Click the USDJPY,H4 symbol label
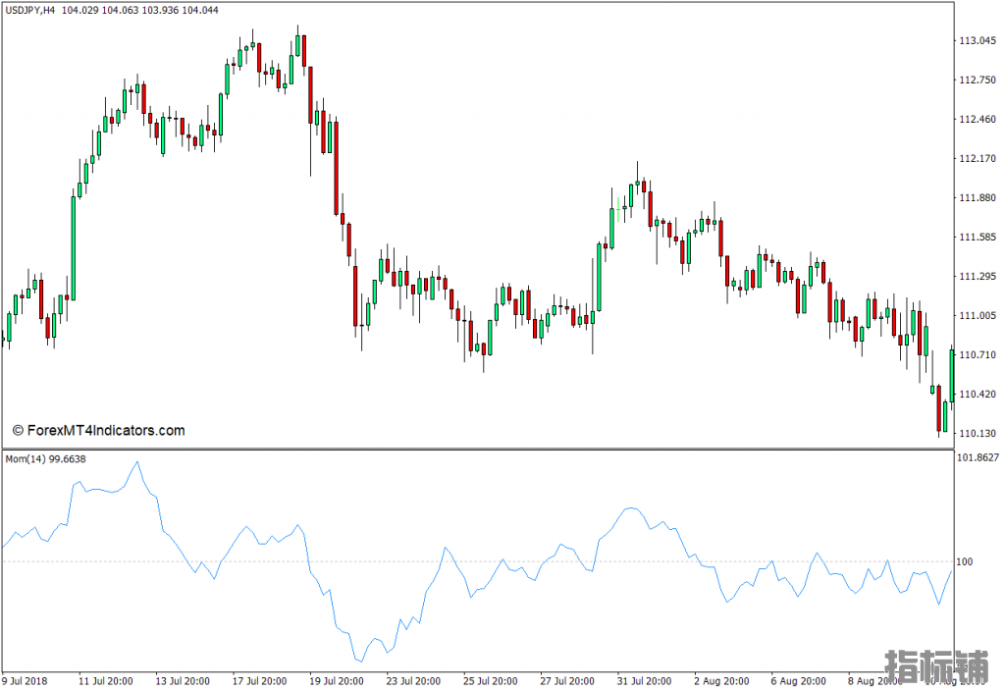This screenshot has height=691, width=1005. (x=29, y=10)
